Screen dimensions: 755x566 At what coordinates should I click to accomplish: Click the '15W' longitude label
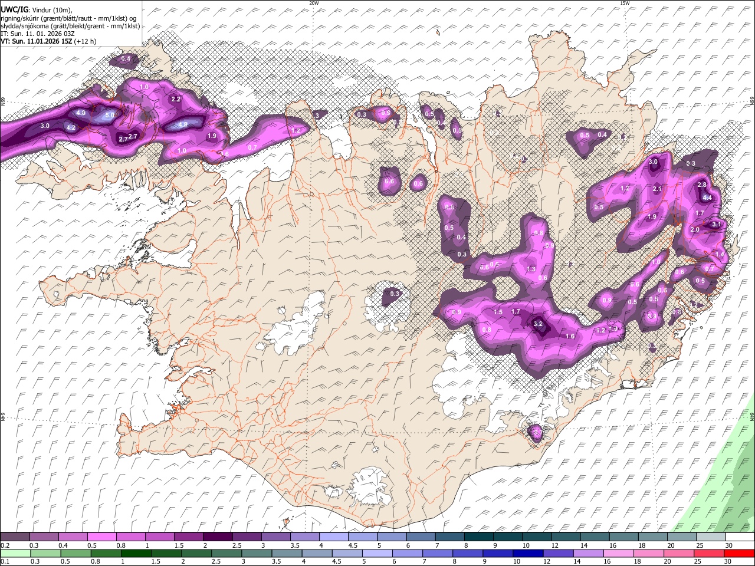[x=625, y=3]
